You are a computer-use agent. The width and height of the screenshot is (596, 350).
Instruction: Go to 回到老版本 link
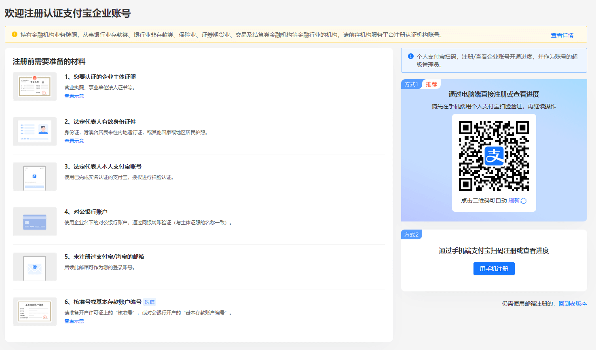(x=573, y=304)
